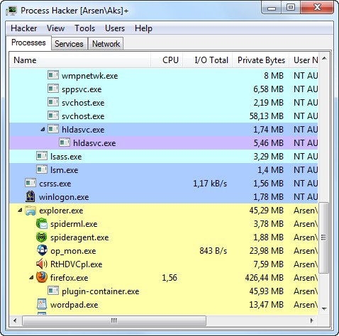This screenshot has width=339, height=336.
Task: Click the parent hldasvc.exe icon (1,74 MB)
Action: coord(53,129)
